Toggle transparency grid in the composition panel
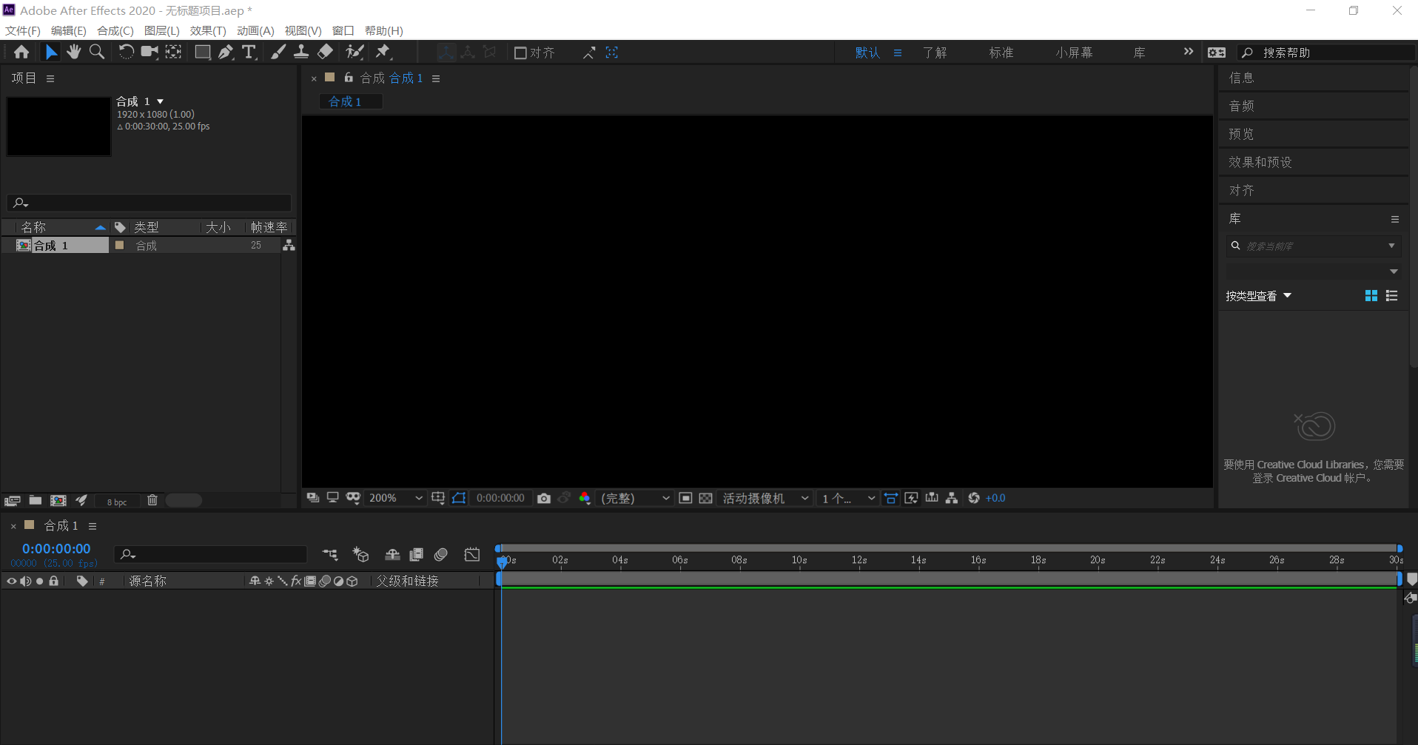Screen dimensions: 1418x745 point(706,498)
